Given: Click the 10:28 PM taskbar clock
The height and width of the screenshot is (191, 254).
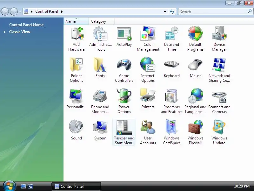Looking at the screenshot, I should pyautogui.click(x=242, y=186).
